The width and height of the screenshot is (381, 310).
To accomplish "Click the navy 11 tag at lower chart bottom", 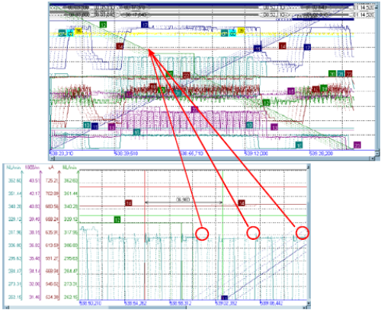I will (225, 298).
